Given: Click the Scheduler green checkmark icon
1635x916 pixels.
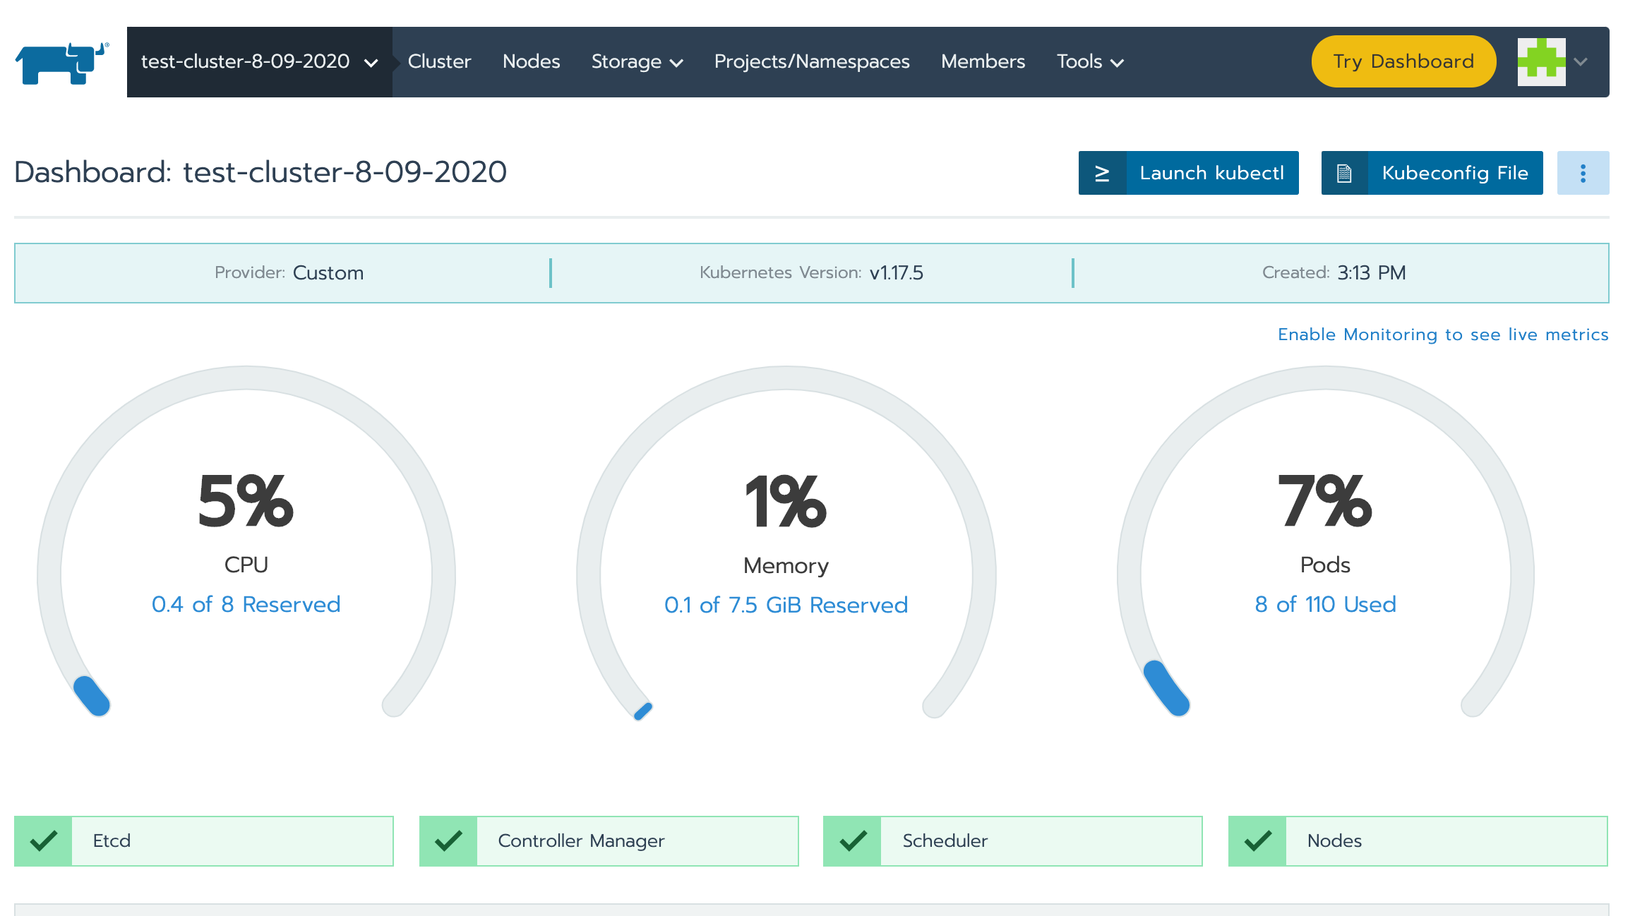Looking at the screenshot, I should click(853, 841).
